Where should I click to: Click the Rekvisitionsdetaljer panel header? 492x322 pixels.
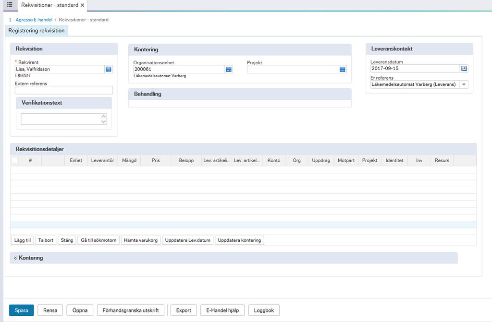click(243, 149)
